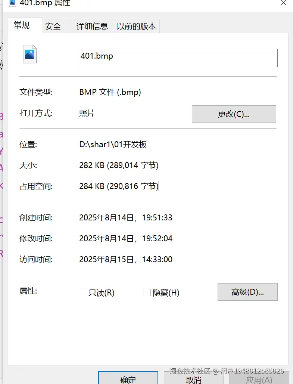Click size value 282 KB (289,014 字节)
This screenshot has height=384, width=293.
coord(119,165)
